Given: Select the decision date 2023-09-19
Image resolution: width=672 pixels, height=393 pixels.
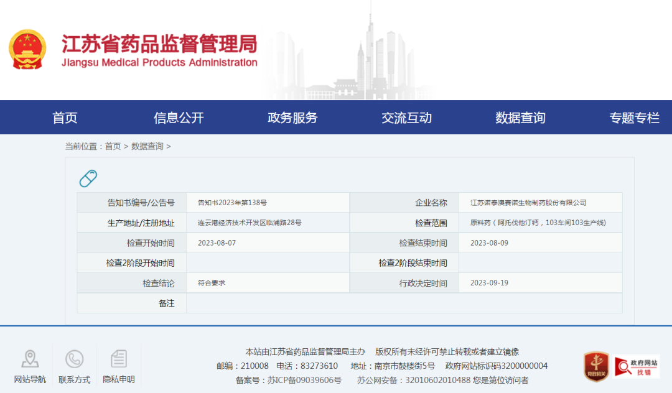Looking at the screenshot, I should click(x=490, y=283).
